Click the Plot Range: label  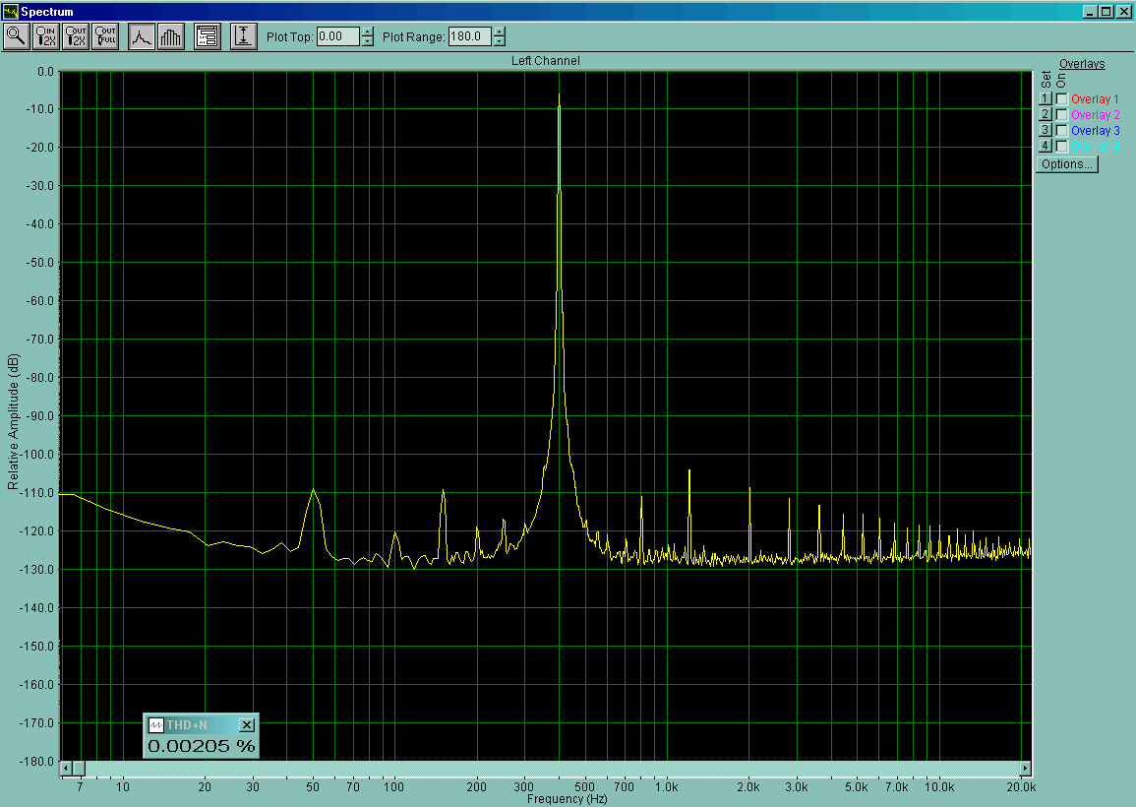[414, 37]
